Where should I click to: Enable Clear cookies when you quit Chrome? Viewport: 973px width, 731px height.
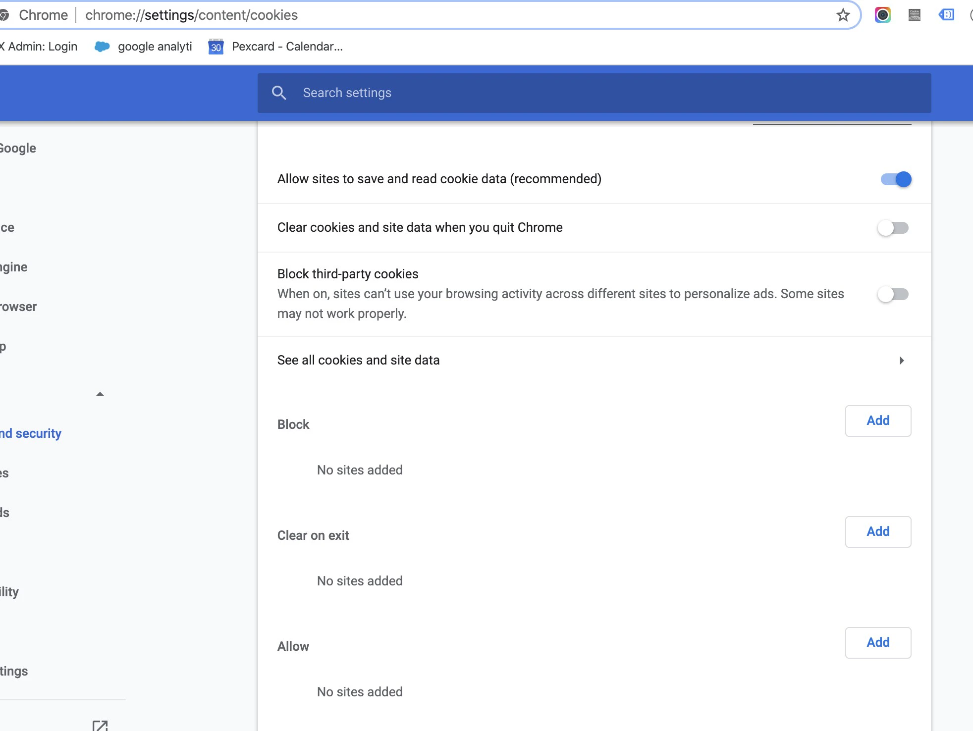point(893,228)
